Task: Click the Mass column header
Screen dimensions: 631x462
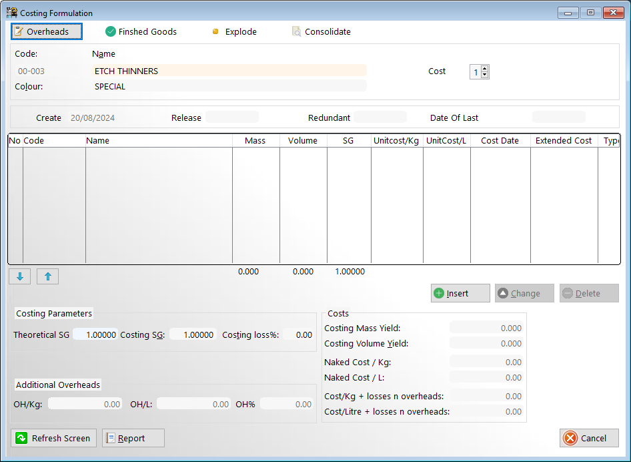Action: click(255, 141)
